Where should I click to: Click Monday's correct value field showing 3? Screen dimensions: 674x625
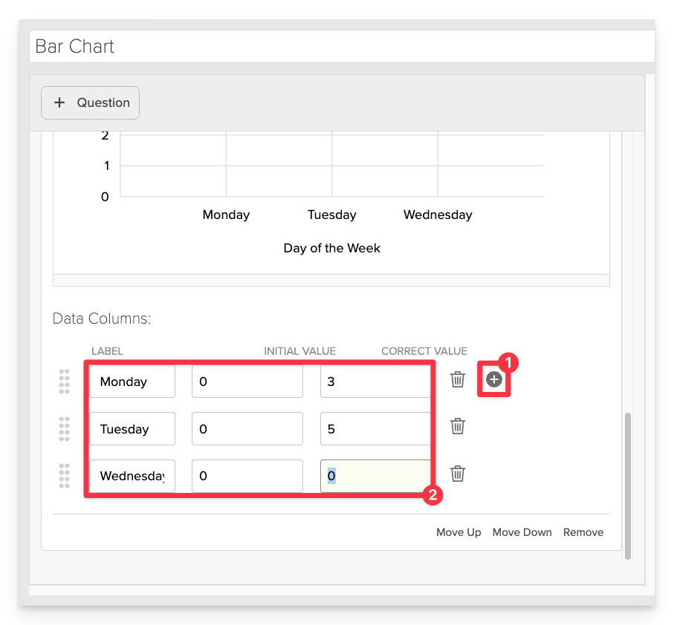tap(375, 382)
